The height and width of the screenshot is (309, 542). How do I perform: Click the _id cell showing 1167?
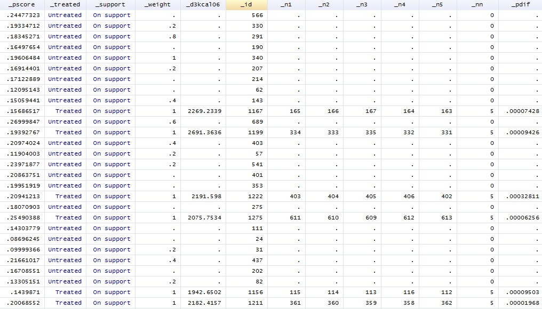[x=246, y=111]
